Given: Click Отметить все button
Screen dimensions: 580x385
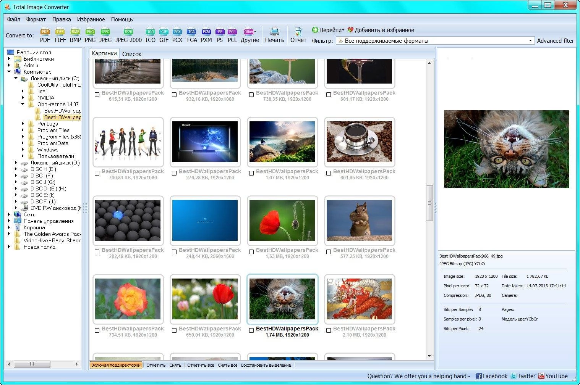Looking at the screenshot, I should pos(201,365).
